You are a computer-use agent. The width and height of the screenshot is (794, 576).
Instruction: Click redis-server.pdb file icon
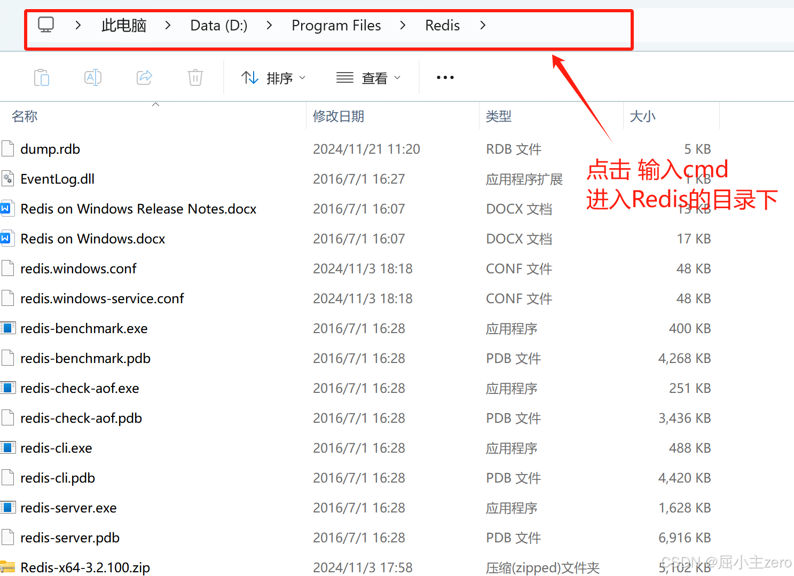(x=7, y=537)
